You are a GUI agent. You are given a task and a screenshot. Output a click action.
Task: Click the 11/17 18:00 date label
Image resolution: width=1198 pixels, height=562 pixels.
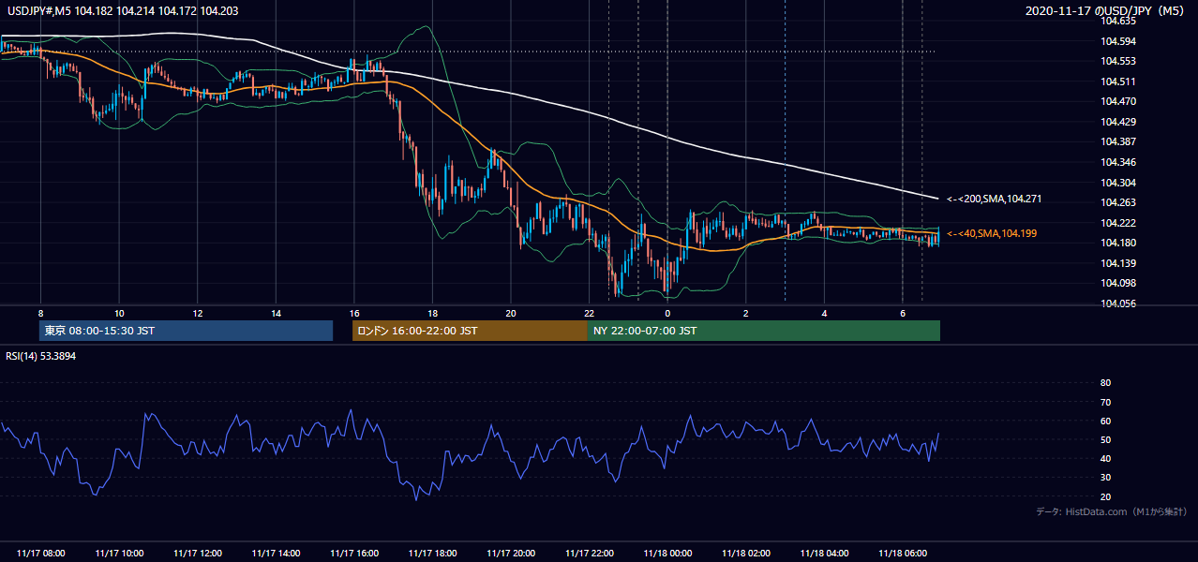[x=432, y=554]
